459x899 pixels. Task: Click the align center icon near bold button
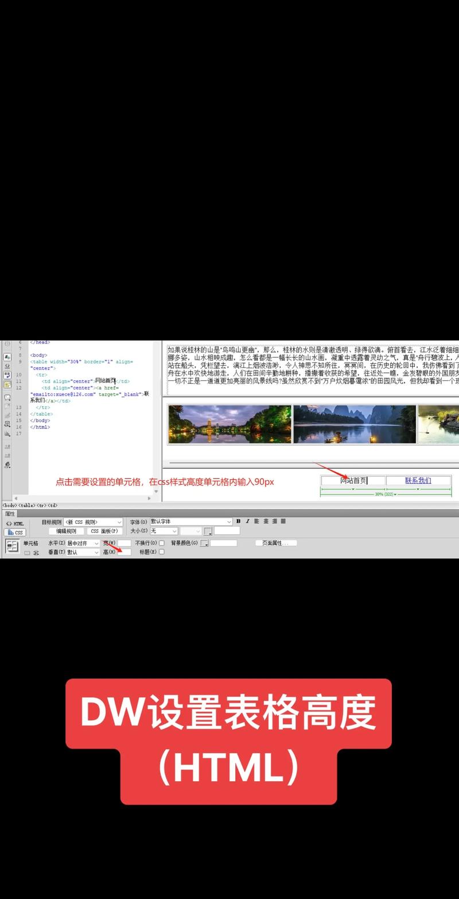(266, 520)
